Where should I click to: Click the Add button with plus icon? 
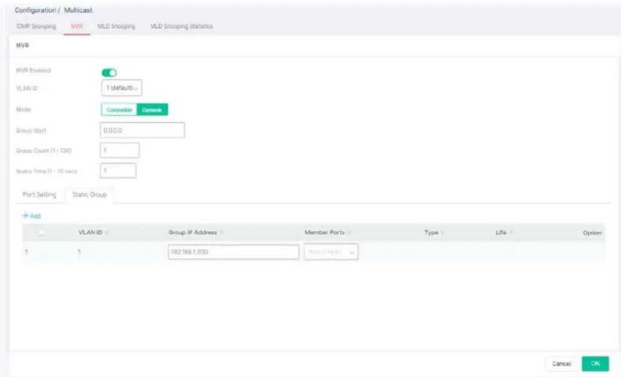coord(32,215)
